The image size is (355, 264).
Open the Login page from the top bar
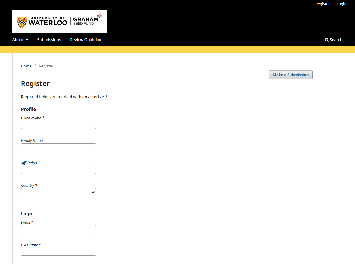[x=341, y=4]
